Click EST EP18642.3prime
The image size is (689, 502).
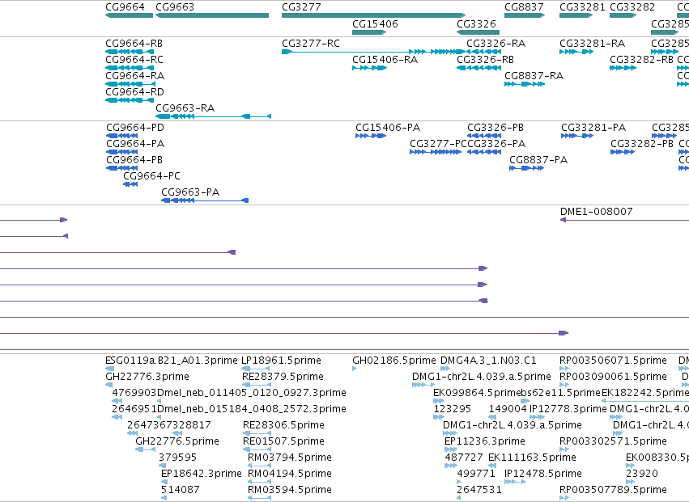pos(164,483)
